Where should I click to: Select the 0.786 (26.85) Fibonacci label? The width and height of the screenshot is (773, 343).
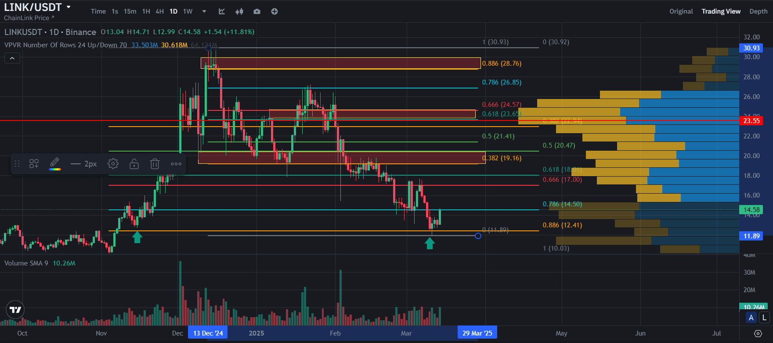[502, 82]
